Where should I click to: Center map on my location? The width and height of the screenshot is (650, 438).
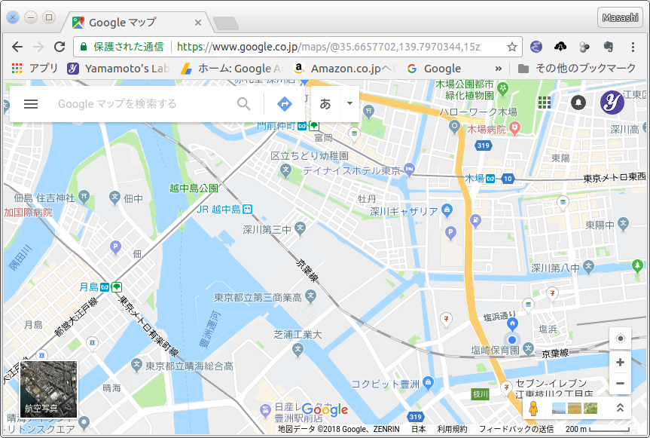point(620,339)
